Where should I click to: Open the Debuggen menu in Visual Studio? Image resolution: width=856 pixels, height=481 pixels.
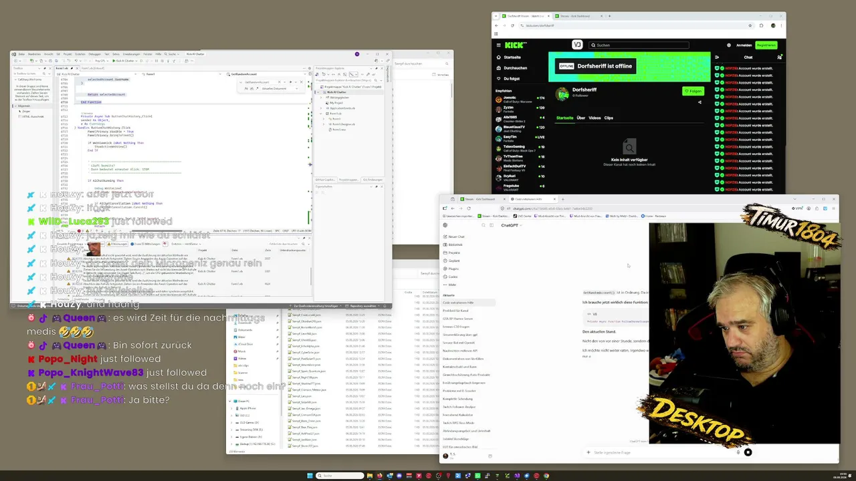tap(94, 54)
